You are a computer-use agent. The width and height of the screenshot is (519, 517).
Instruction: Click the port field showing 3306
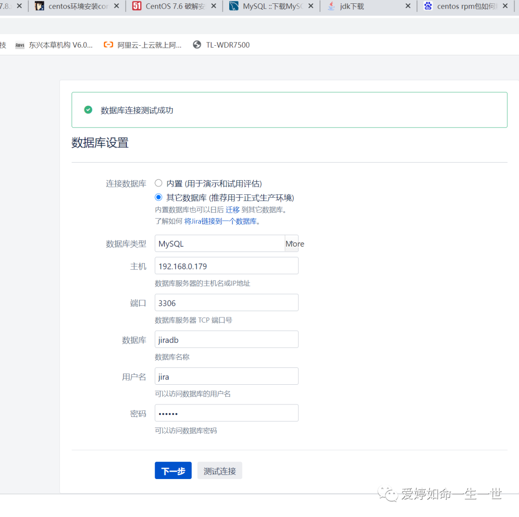226,303
